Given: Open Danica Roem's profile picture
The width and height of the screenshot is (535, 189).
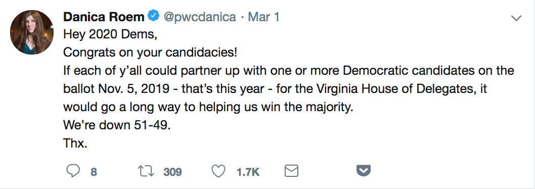Looking at the screenshot, I should click(x=32, y=32).
